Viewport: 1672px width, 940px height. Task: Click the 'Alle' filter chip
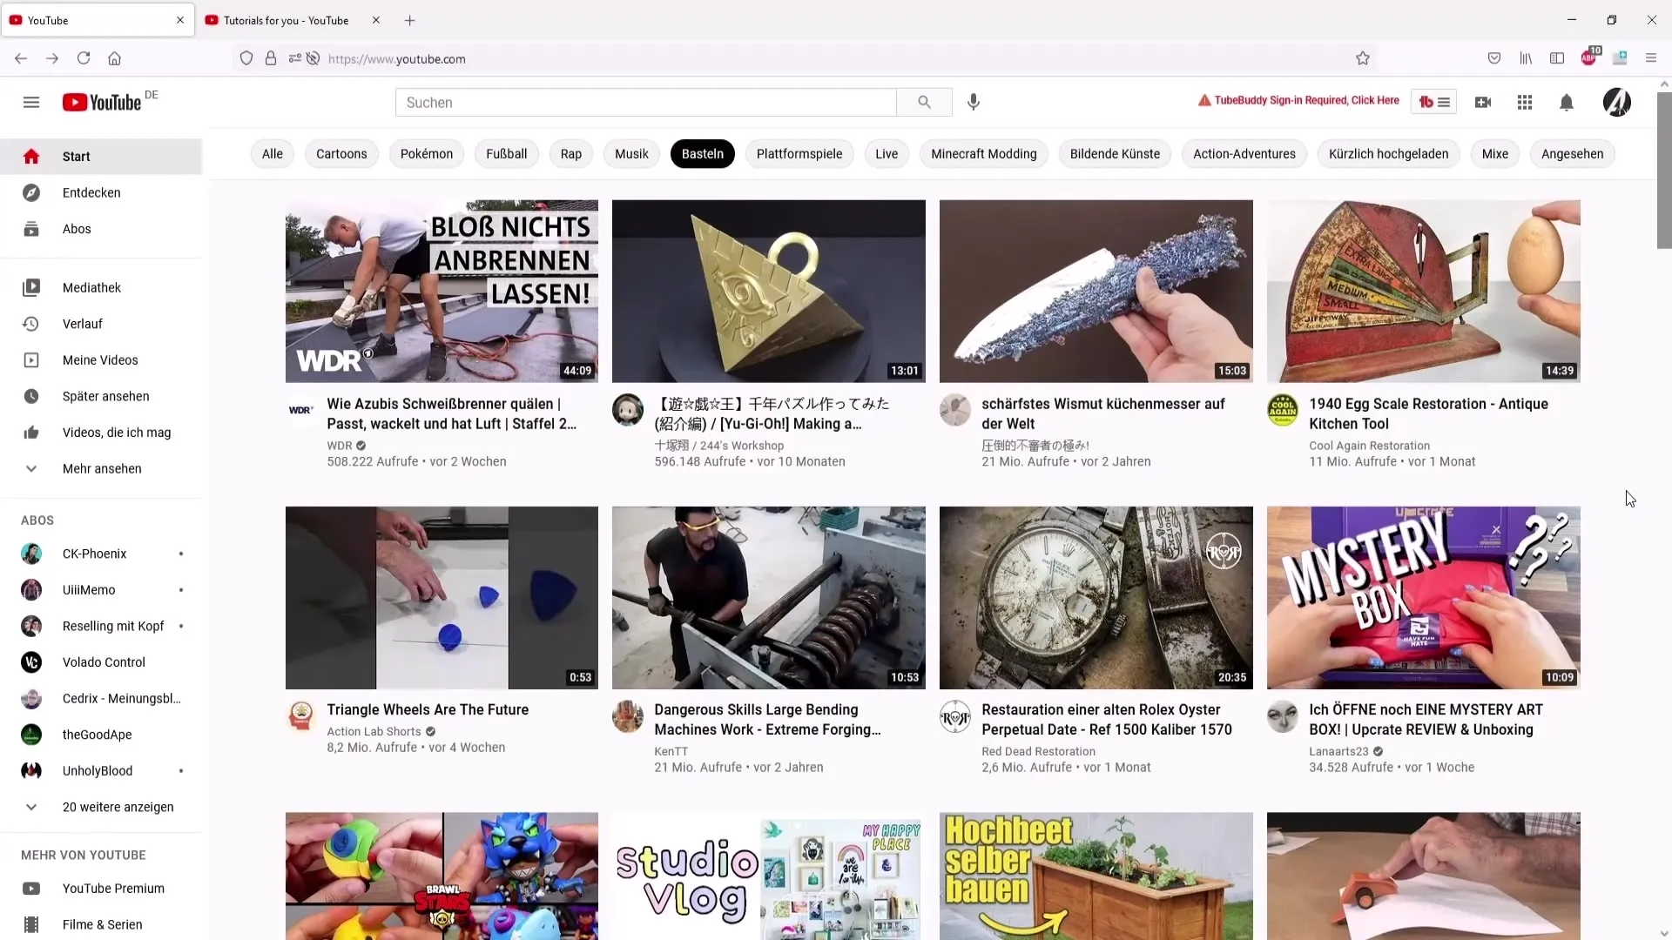[x=273, y=152]
